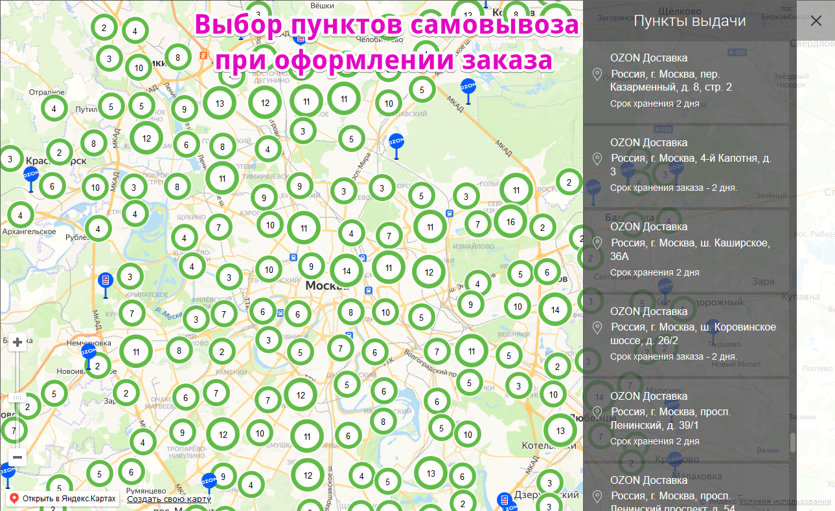Open cluster 4 beside Отрадное label
Screen dimensions: 835x511
coord(54,109)
